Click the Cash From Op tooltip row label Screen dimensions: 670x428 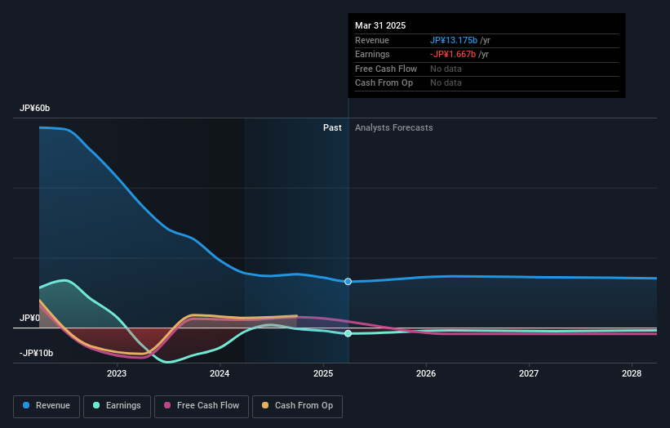click(384, 83)
